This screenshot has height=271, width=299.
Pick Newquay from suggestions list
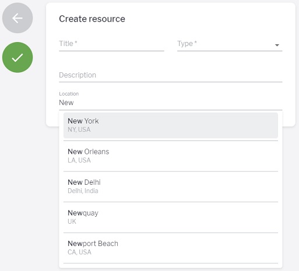[171, 217]
